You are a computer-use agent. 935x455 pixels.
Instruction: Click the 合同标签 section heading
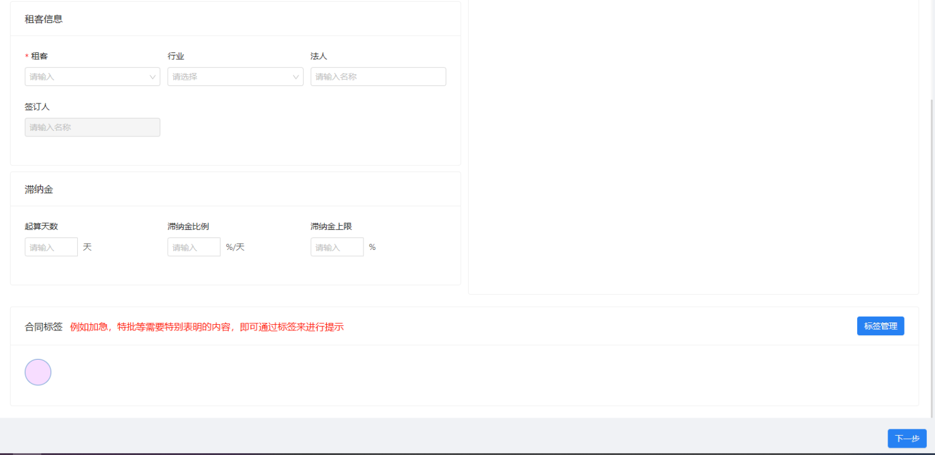pyautogui.click(x=44, y=327)
